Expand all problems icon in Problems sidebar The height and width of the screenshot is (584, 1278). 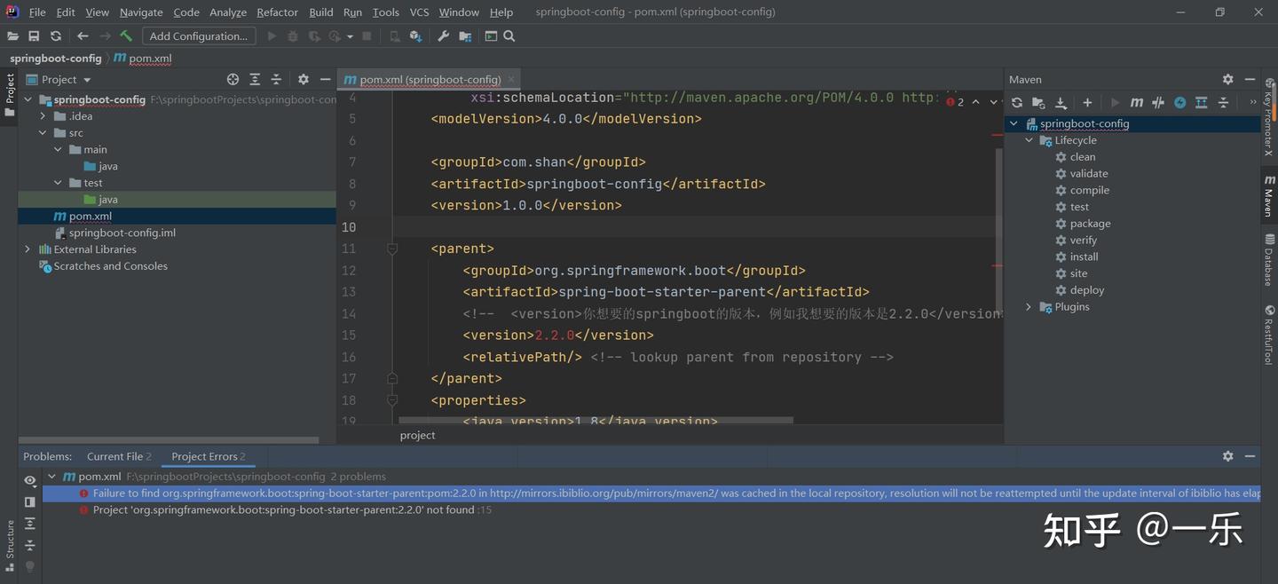pyautogui.click(x=30, y=524)
